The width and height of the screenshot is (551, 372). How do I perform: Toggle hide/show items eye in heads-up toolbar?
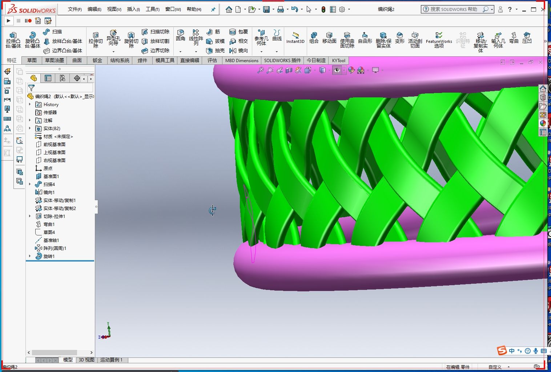pyautogui.click(x=337, y=70)
